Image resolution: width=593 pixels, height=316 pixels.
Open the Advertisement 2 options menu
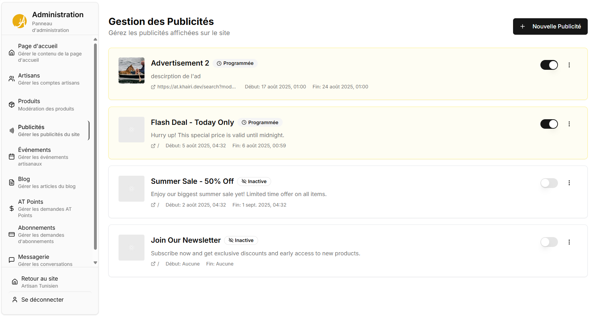coord(569,65)
